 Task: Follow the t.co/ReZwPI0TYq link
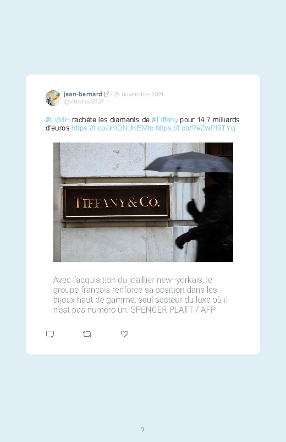pos(195,128)
